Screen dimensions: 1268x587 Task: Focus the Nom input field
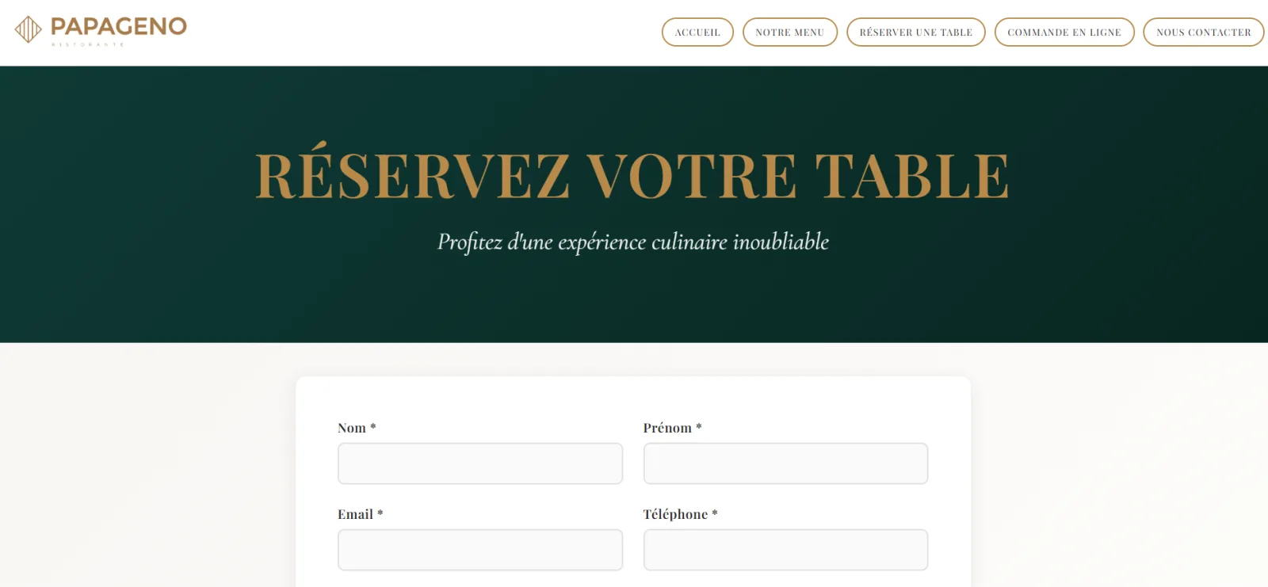tap(480, 463)
